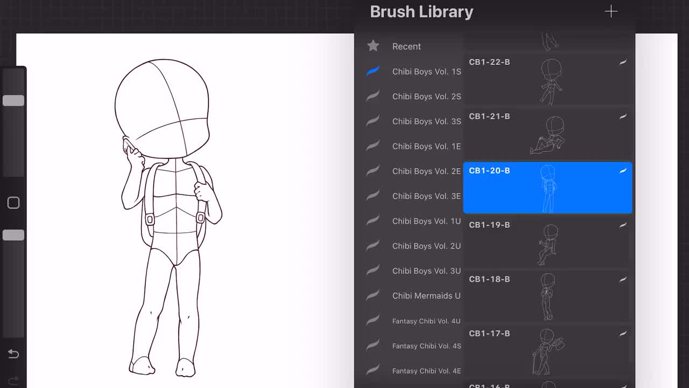Choose the CB1-17-B brush
This screenshot has height=388, width=689.
click(x=547, y=350)
